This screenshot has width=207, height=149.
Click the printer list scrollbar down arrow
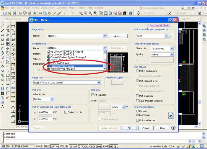click(105, 68)
